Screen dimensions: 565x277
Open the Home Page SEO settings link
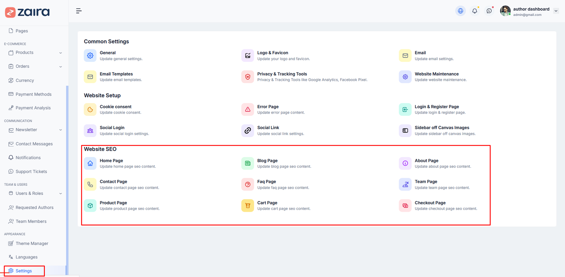(111, 161)
